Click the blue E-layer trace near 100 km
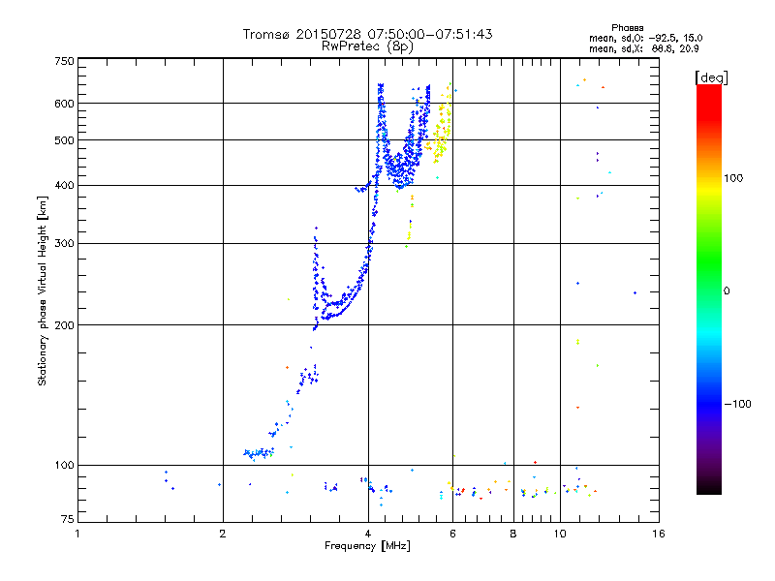The width and height of the screenshot is (775, 581). tap(259, 453)
